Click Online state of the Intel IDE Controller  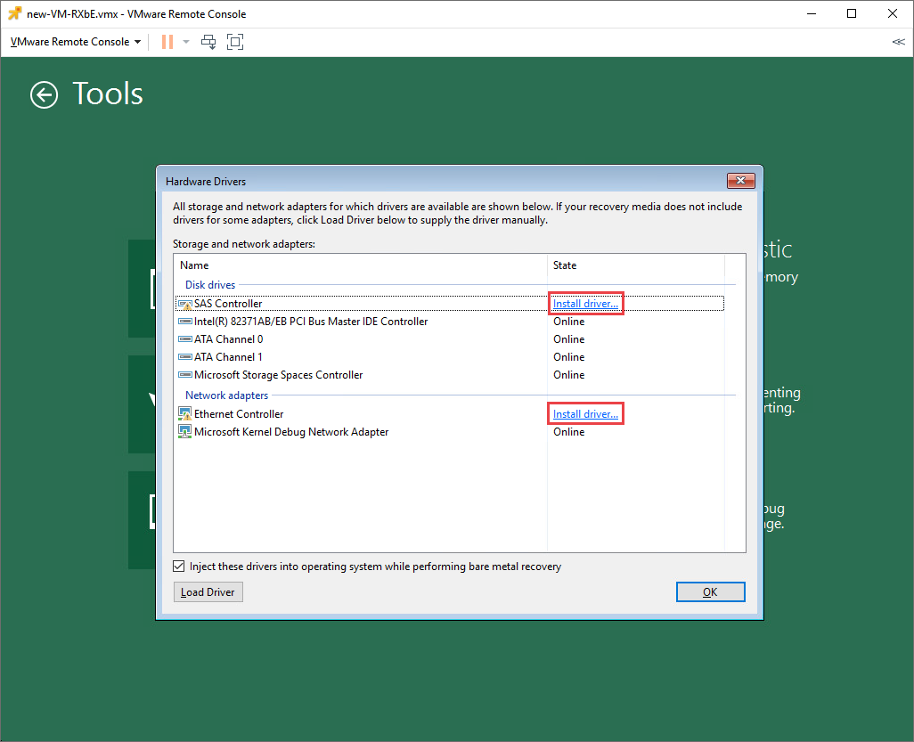pos(569,322)
